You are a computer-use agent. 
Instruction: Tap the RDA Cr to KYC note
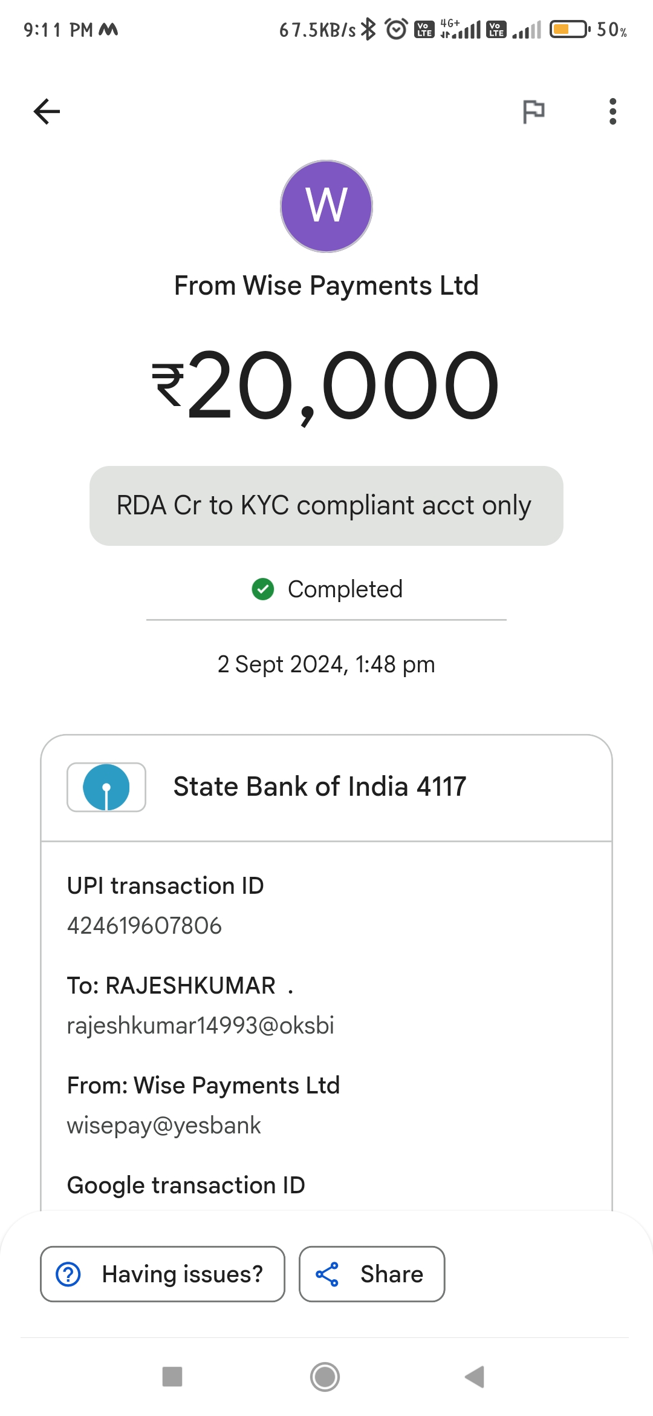point(326,506)
